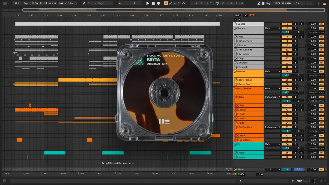
Task: Click the Link button
Action: (x=17, y=3)
